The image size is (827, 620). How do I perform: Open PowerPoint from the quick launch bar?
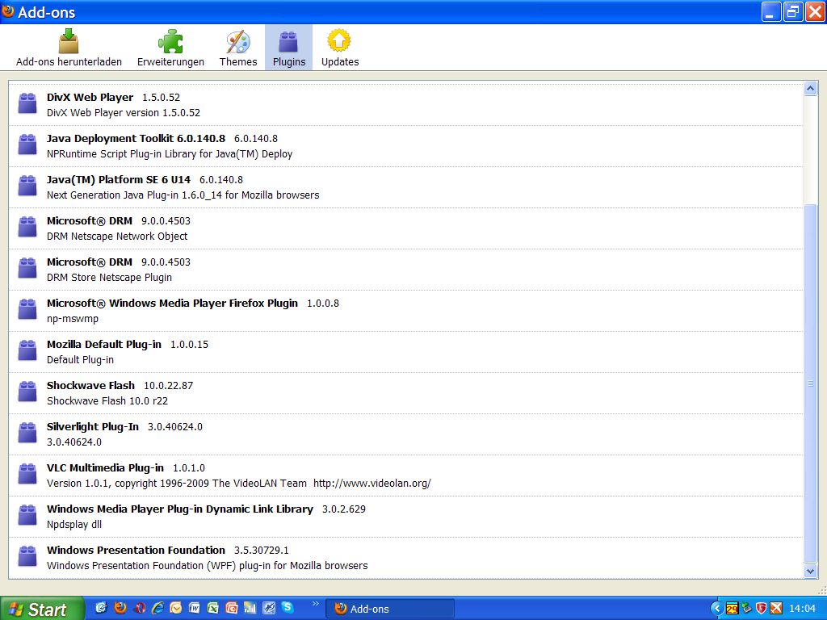pos(231,608)
